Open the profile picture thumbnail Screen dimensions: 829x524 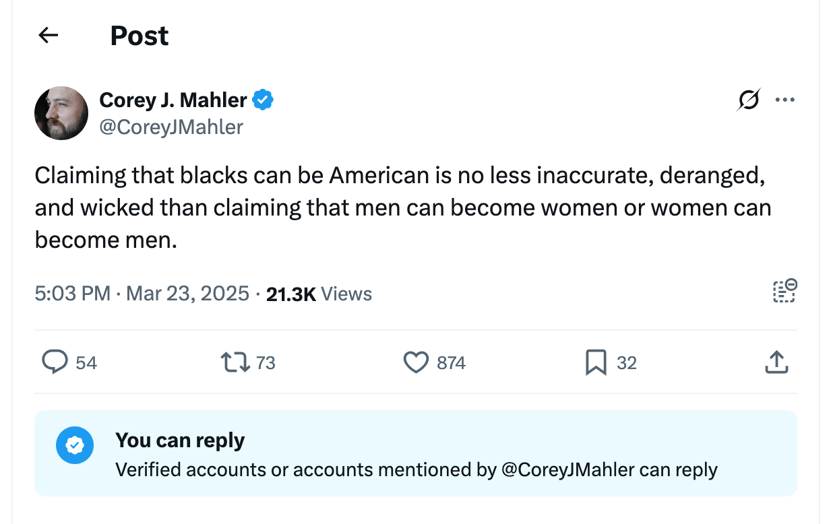pyautogui.click(x=61, y=113)
